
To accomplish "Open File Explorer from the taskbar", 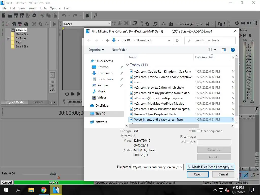I will click(31, 190).
